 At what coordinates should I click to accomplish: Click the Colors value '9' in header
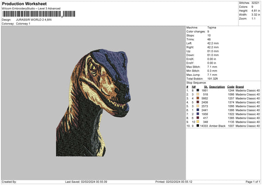(252, 7)
